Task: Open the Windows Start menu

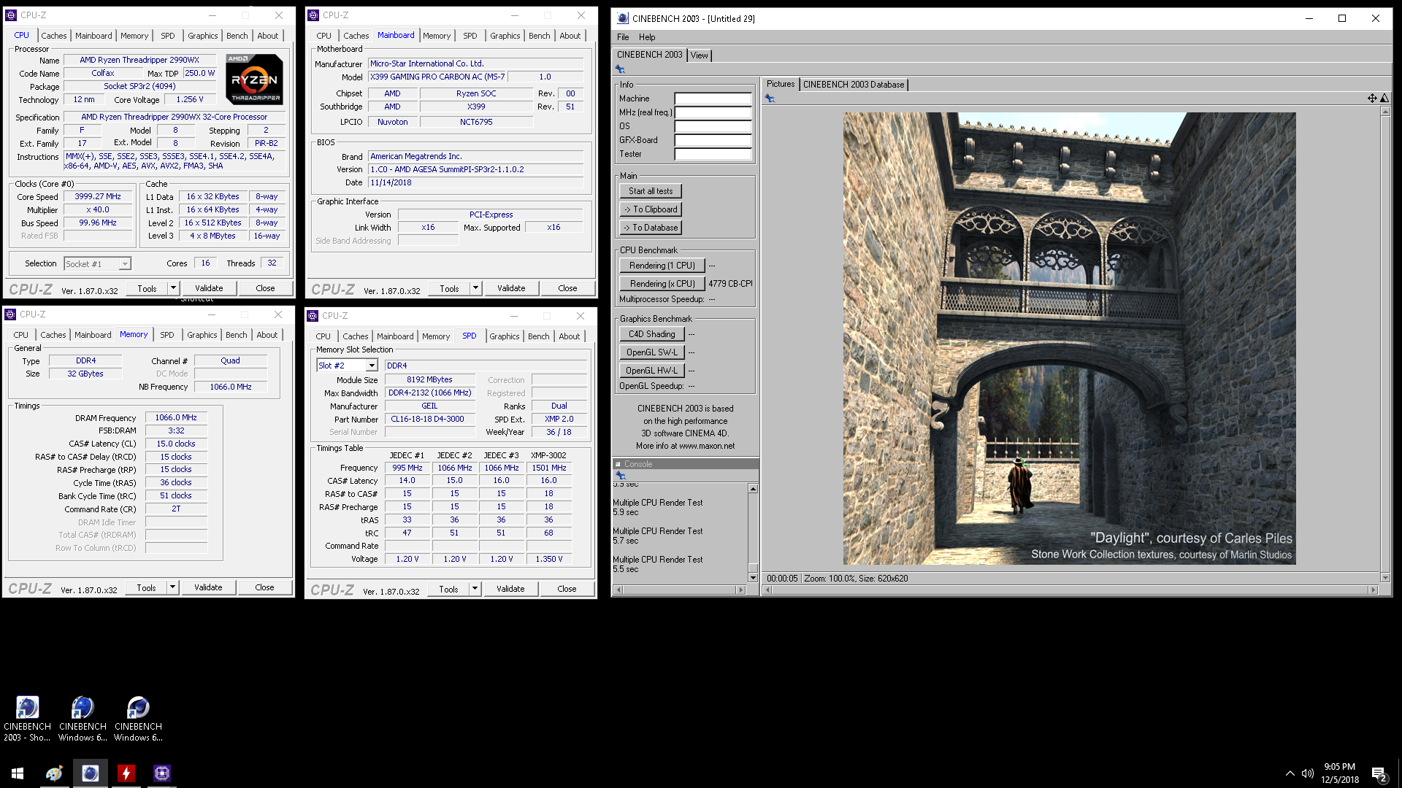Action: pos(18,773)
